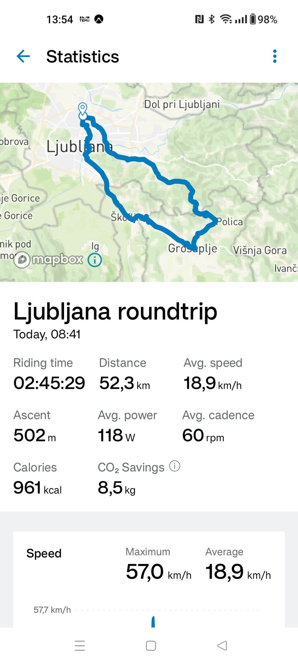Tap the start location pin on map
This screenshot has width=298, height=664.
[83, 110]
